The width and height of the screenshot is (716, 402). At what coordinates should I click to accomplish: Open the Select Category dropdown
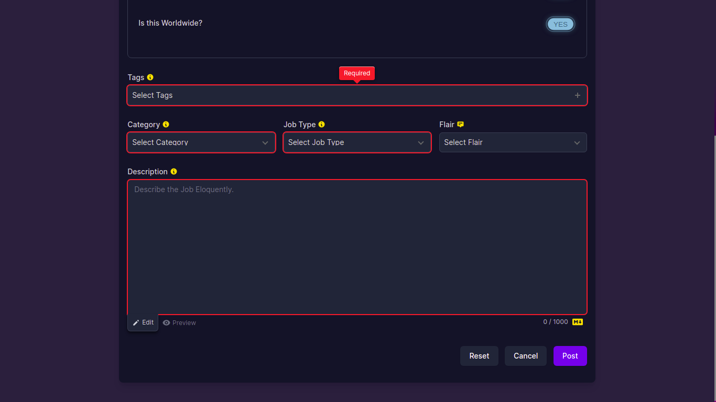(x=201, y=142)
